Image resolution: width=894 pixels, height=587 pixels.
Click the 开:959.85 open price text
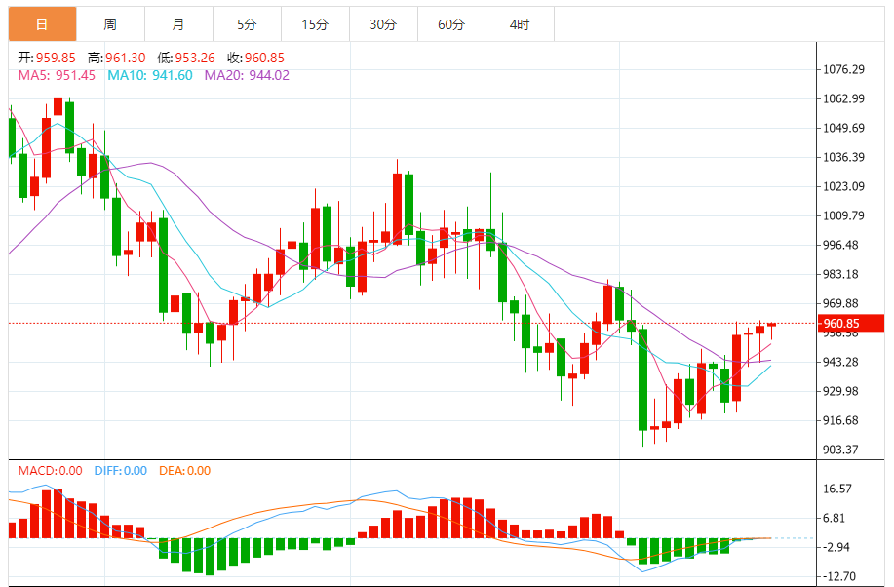tap(47, 58)
